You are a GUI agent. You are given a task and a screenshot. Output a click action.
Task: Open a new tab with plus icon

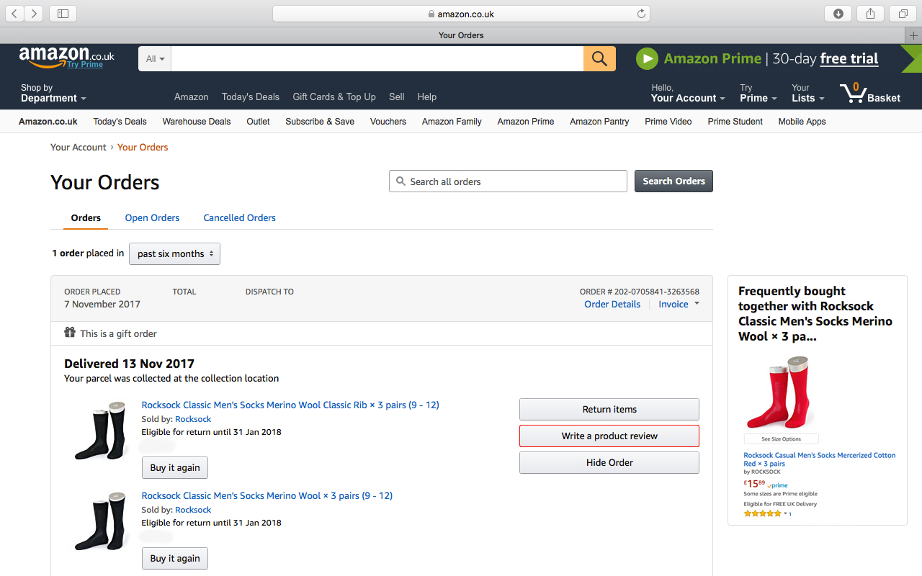pyautogui.click(x=913, y=35)
